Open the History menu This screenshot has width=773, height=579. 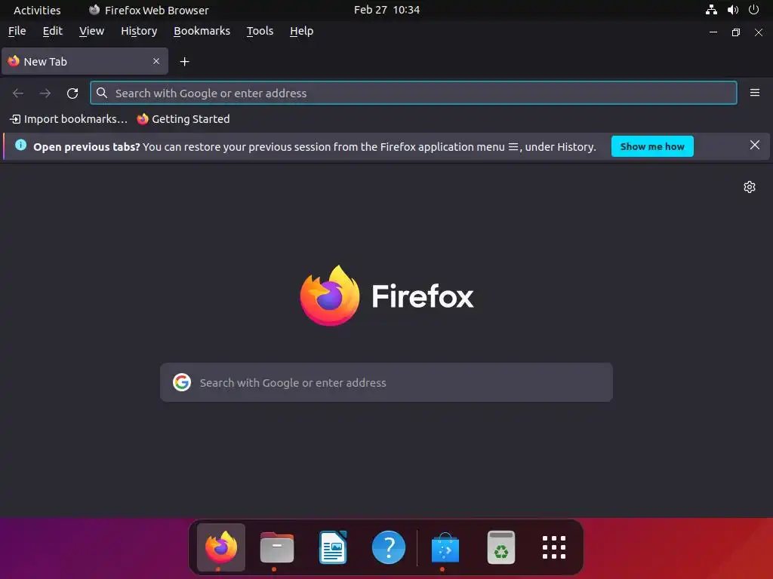[139, 31]
